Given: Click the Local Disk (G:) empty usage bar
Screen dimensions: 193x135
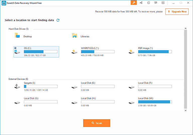Looking at the screenshot, I should coord(41,102).
